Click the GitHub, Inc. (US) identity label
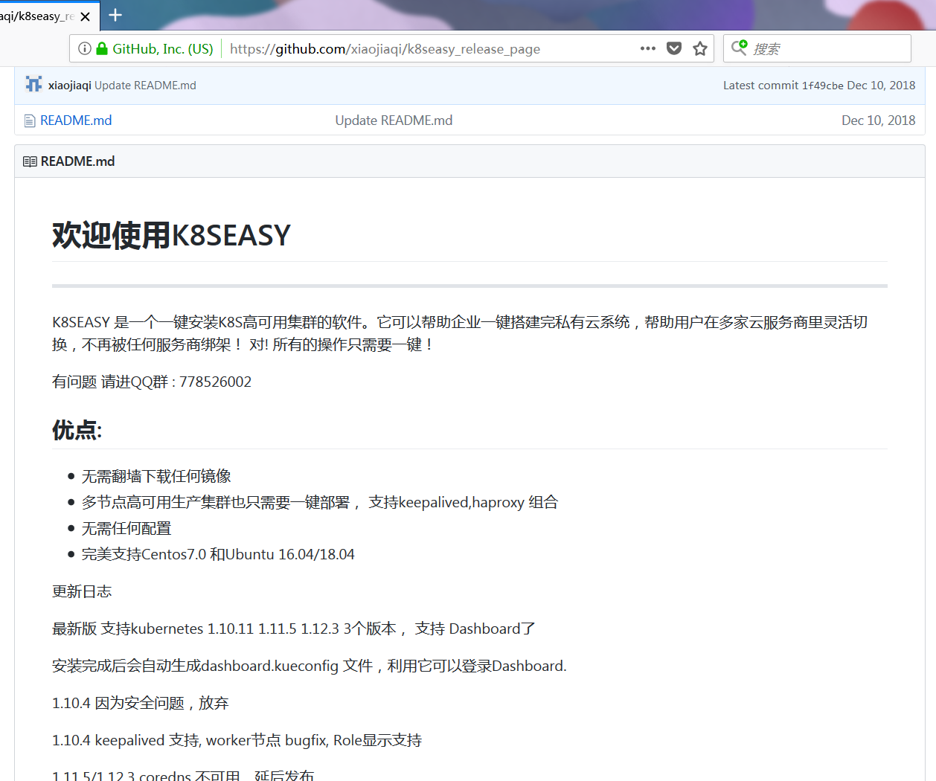This screenshot has height=781, width=936. (163, 49)
